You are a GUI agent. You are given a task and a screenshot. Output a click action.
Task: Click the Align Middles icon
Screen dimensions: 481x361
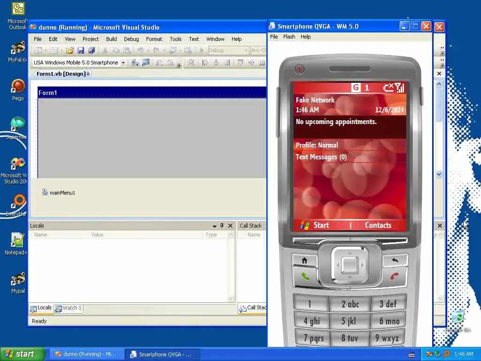[251, 63]
